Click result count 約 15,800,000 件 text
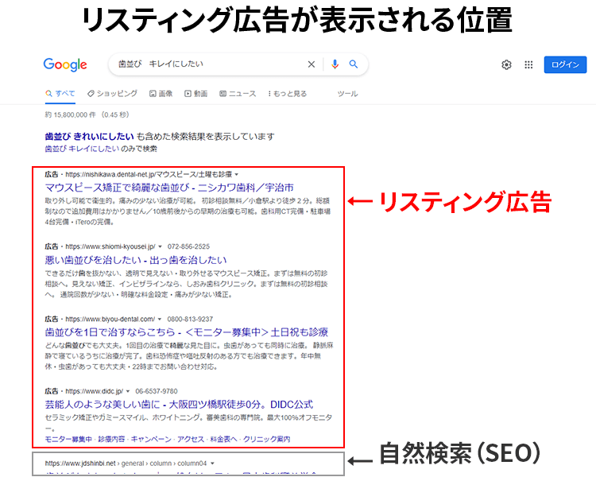The image size is (596, 477). (x=70, y=114)
